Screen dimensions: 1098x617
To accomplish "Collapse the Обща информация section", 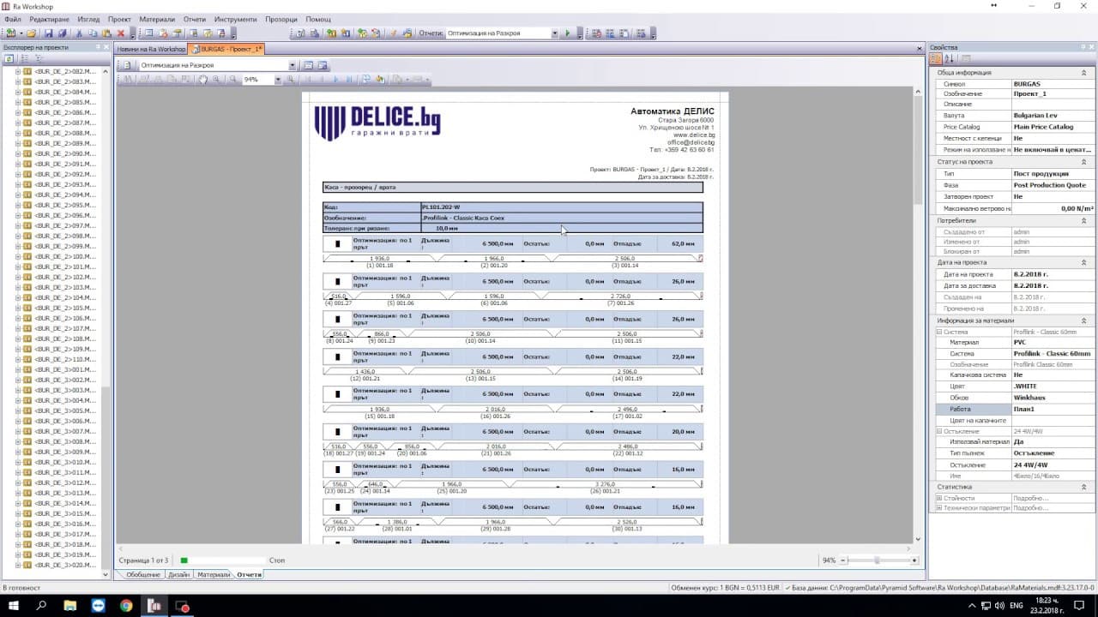I will coord(1085,73).
